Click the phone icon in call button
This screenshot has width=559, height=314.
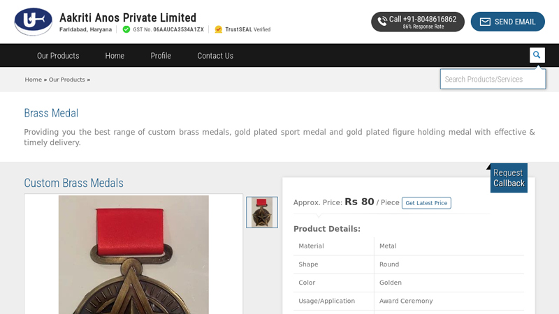[382, 22]
